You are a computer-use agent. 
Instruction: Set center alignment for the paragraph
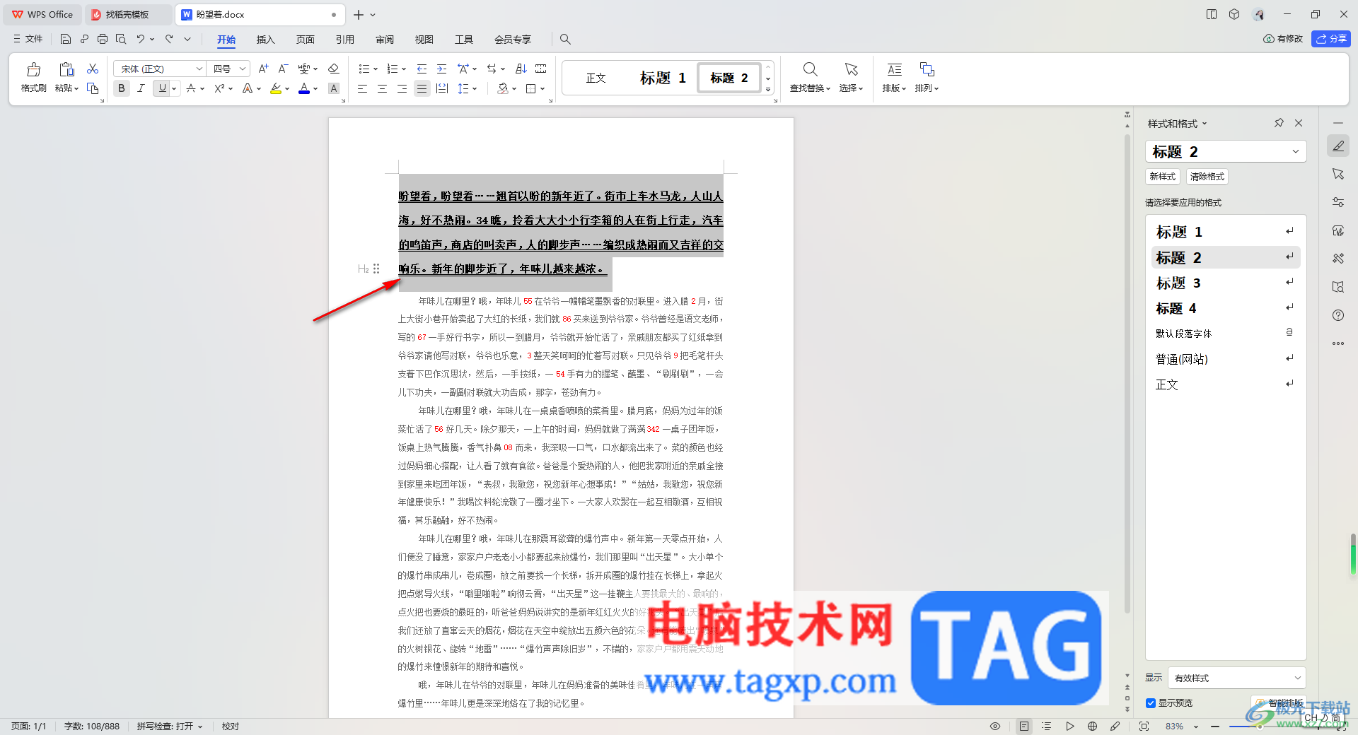[382, 88]
